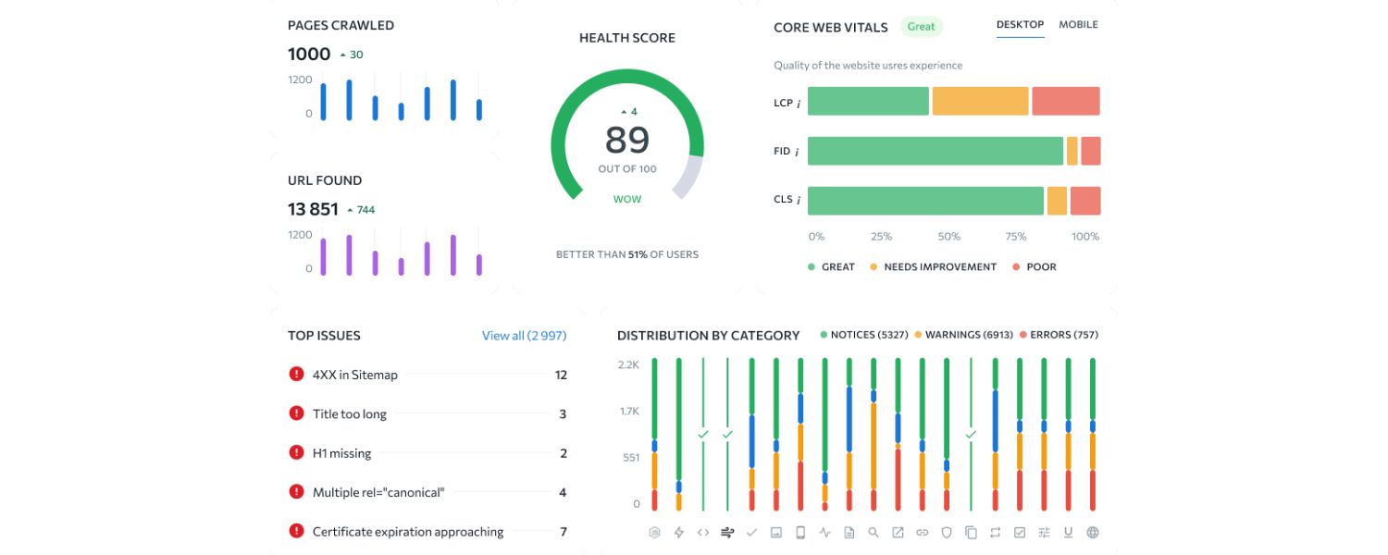The width and height of the screenshot is (1388, 555).
Task: Click the info icon next to LCP
Action: [x=799, y=104]
